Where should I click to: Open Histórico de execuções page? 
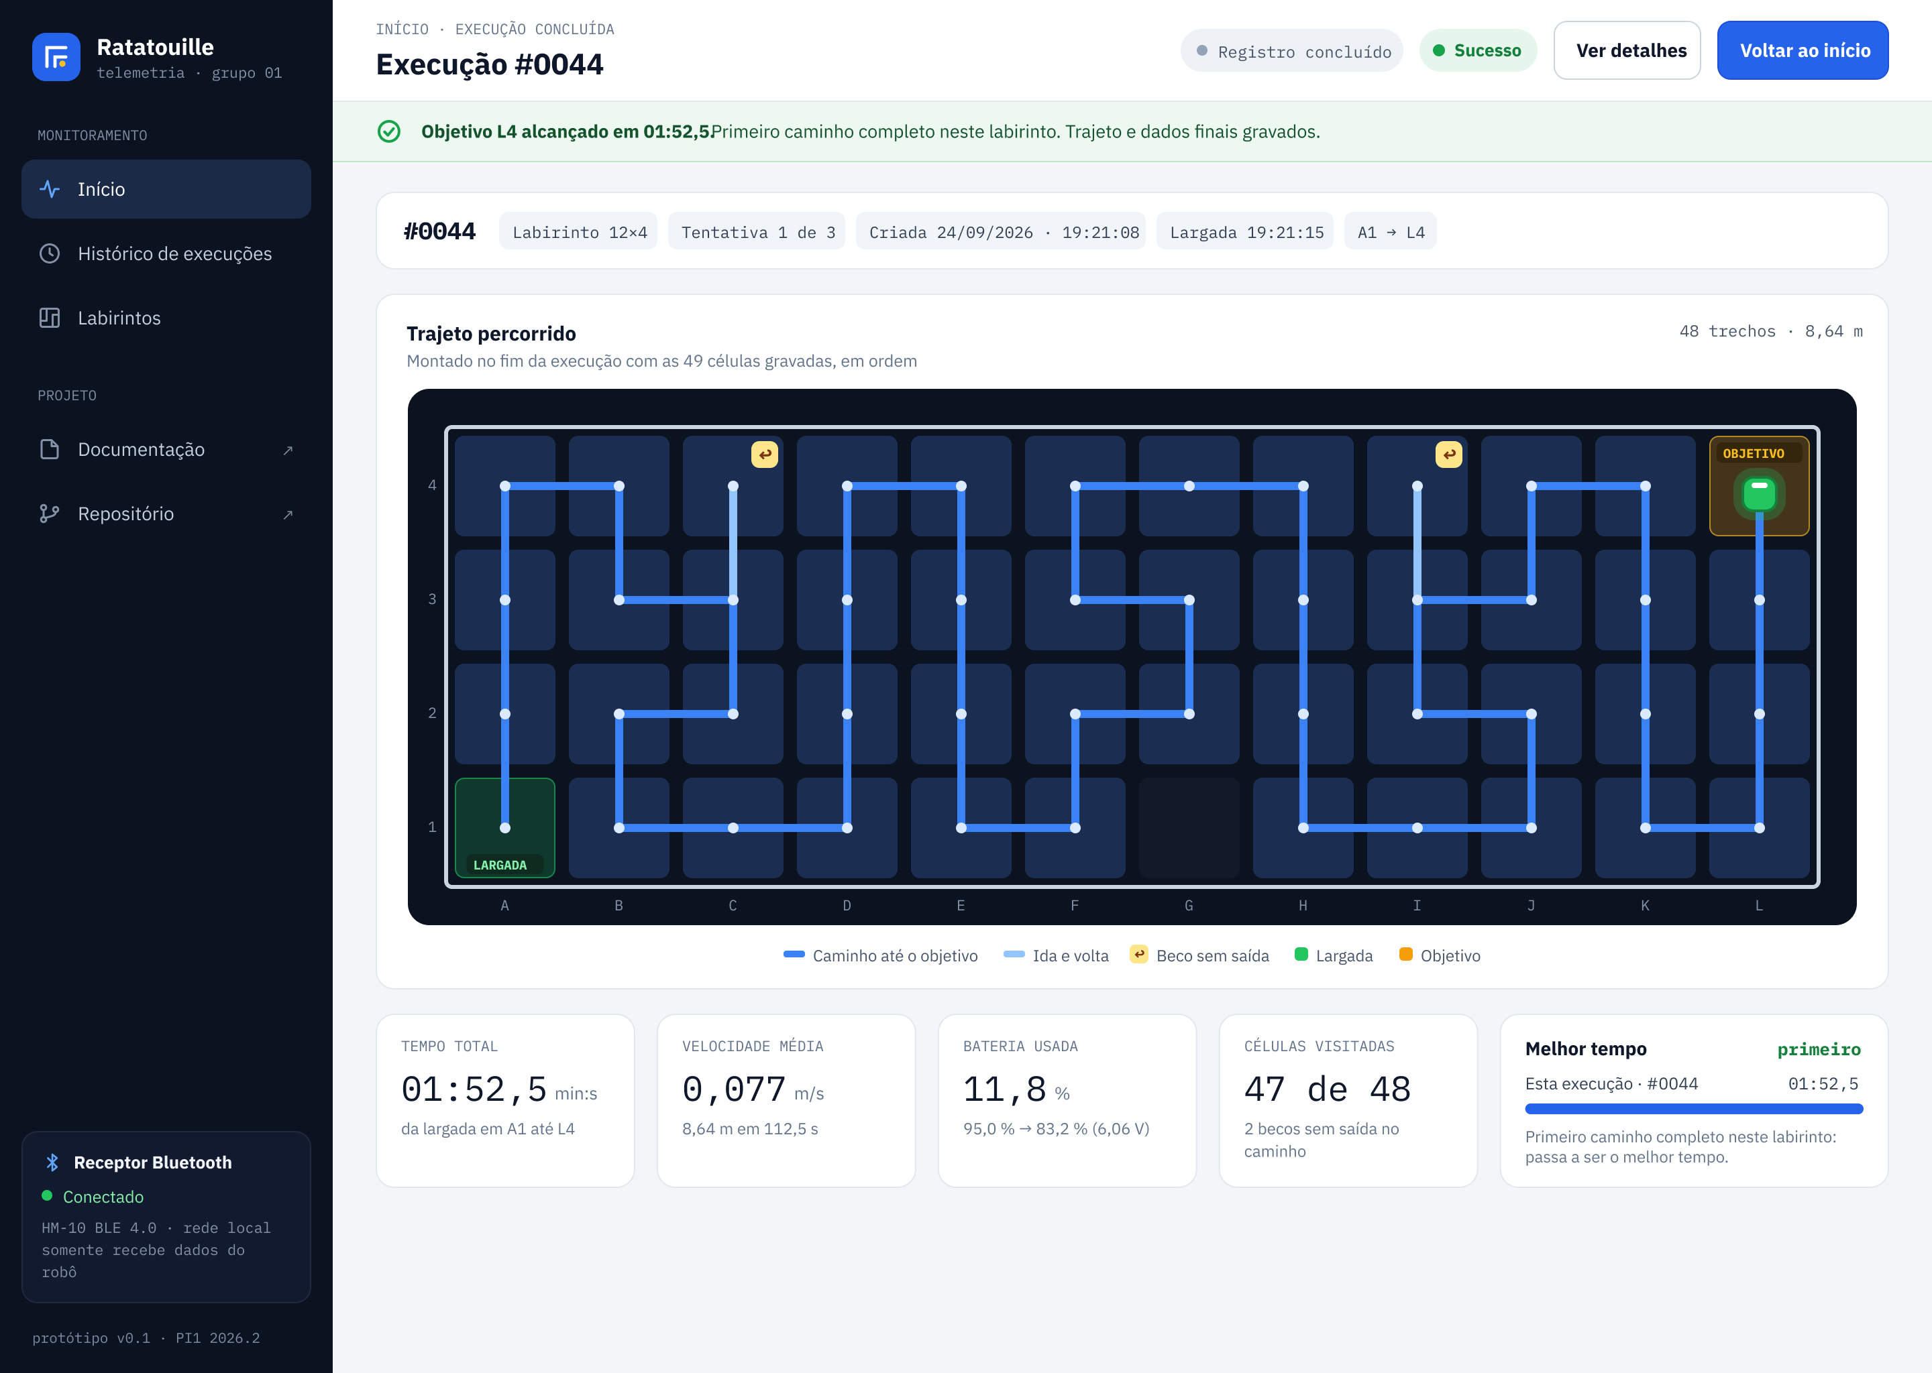166,253
